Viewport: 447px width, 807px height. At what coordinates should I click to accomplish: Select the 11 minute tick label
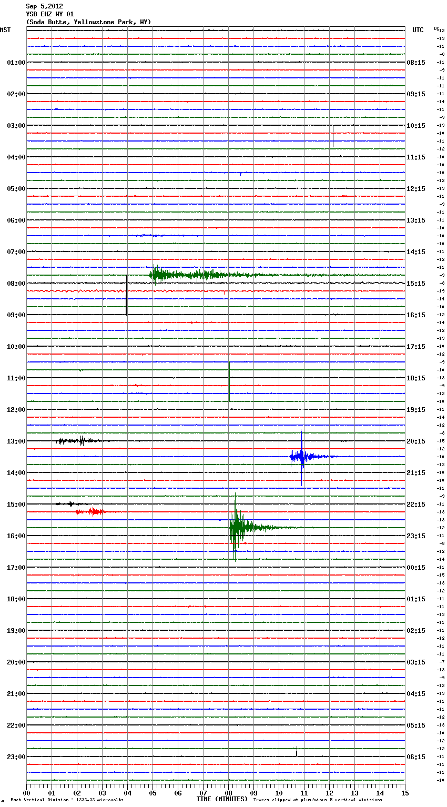pyautogui.click(x=304, y=793)
